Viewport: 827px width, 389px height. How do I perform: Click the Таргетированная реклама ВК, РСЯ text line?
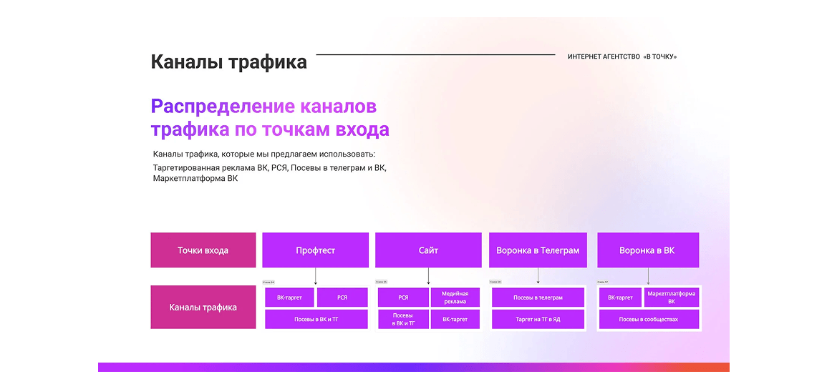pyautogui.click(x=271, y=168)
